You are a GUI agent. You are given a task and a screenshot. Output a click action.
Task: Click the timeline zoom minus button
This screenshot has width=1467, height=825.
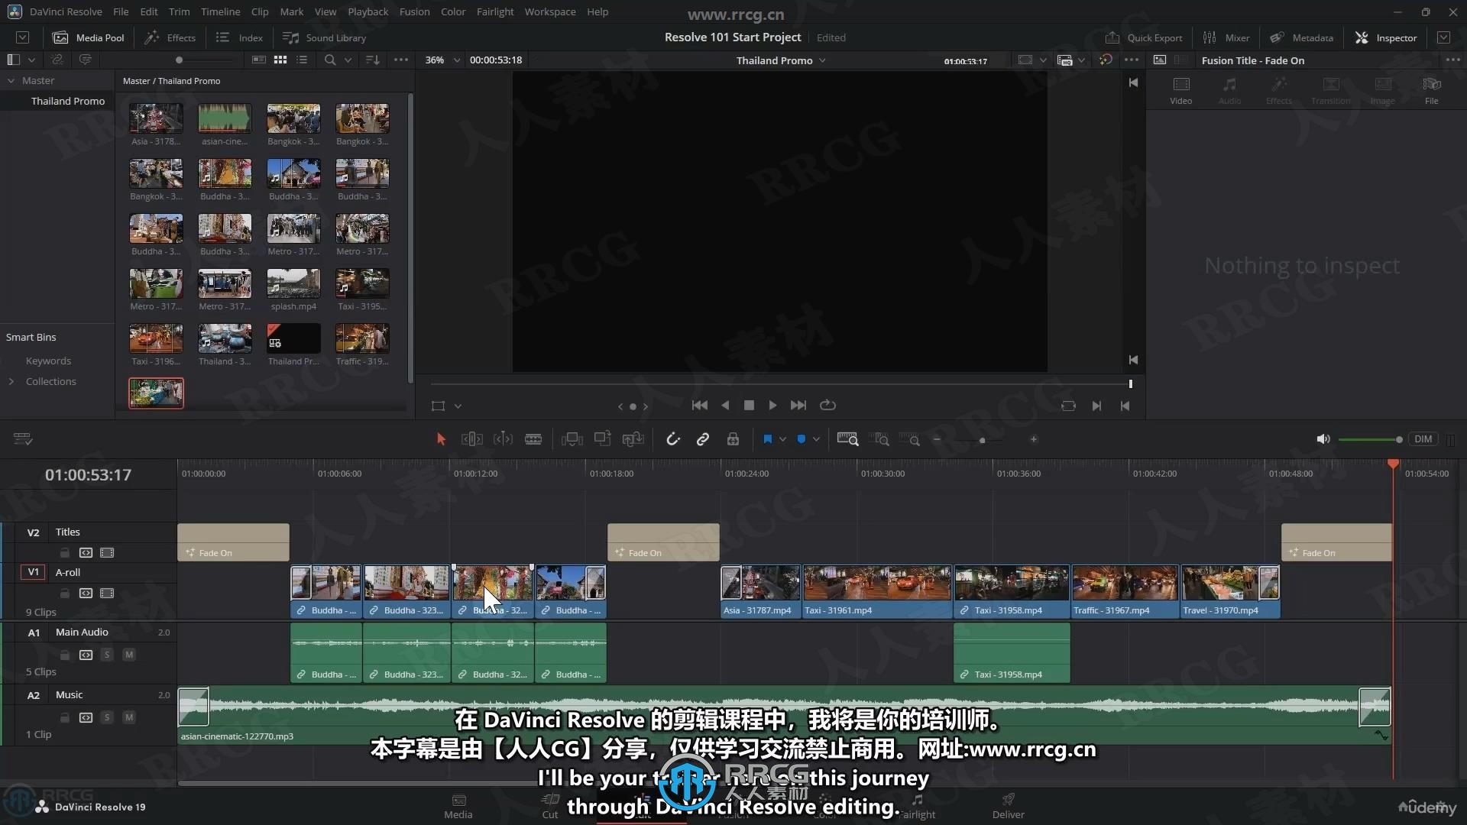tap(937, 439)
